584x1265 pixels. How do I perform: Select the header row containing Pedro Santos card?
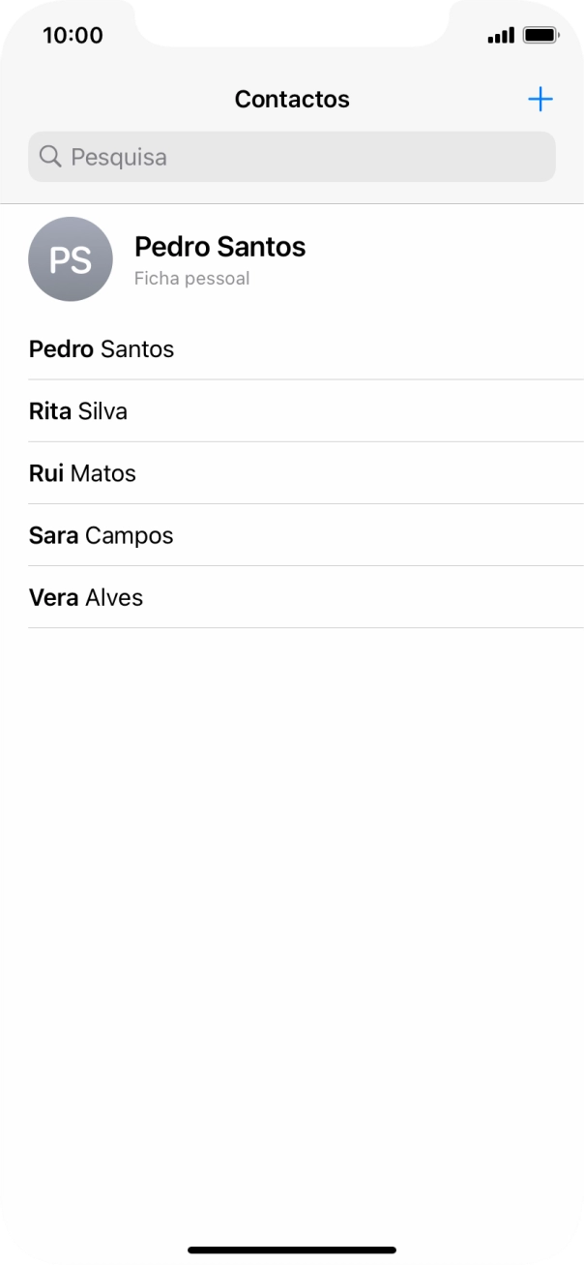pyautogui.click(x=292, y=259)
